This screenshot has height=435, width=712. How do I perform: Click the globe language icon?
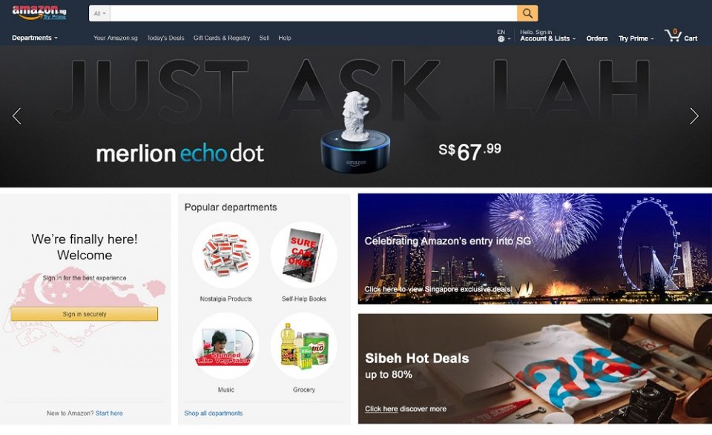(x=501, y=39)
